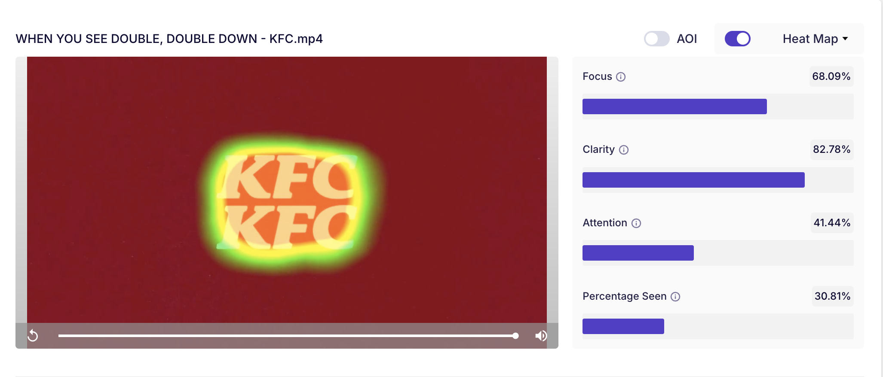Click the KFC logo heat map area
The height and width of the screenshot is (377, 883).
288,201
